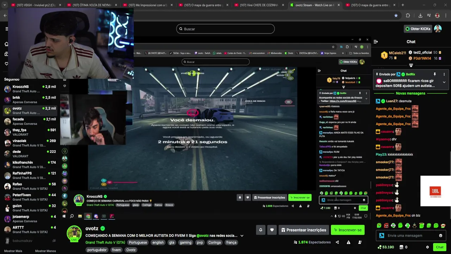451x254 pixels.
Task: Click the green Chat send button
Action: pos(439,247)
